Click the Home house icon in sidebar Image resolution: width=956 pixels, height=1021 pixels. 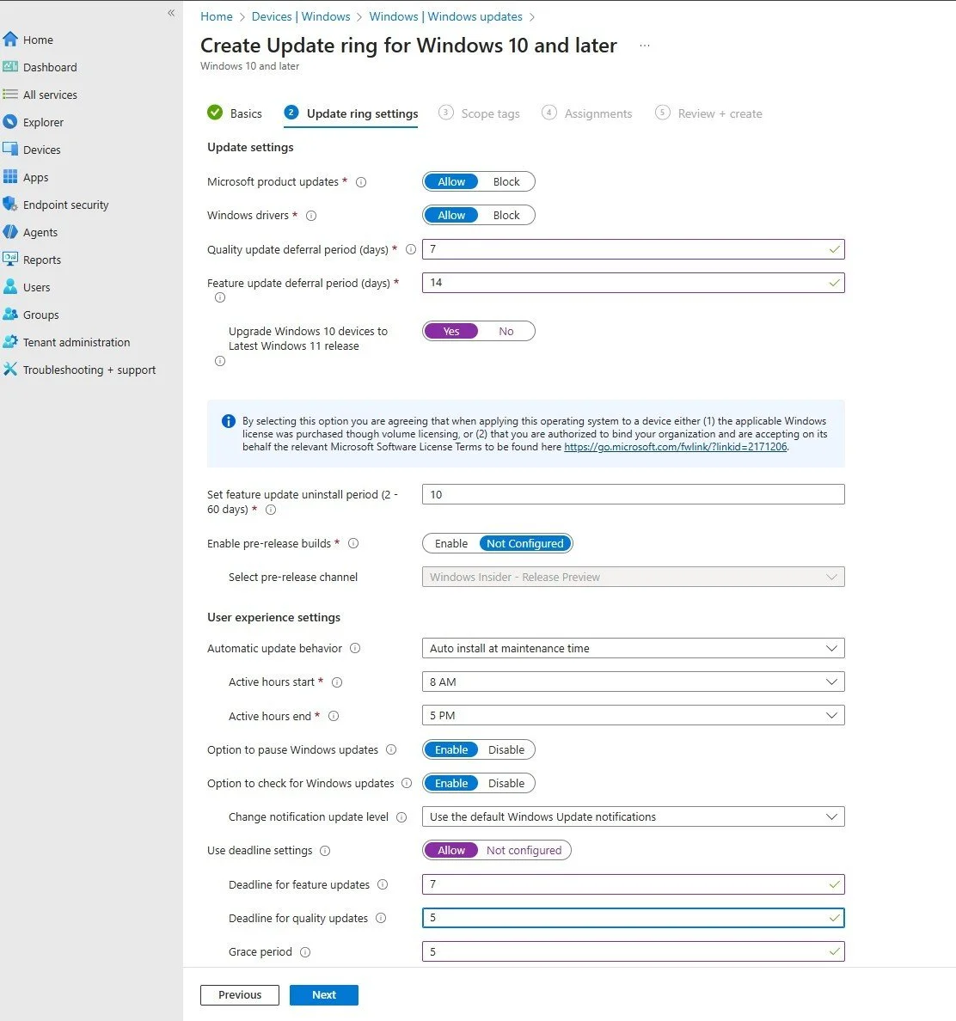pos(9,39)
